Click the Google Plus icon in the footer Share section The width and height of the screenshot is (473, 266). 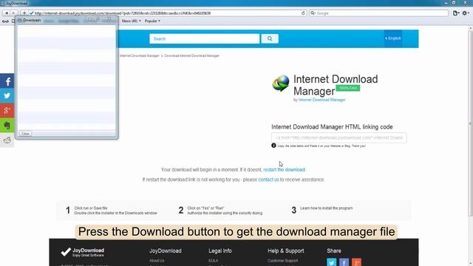click(x=356, y=262)
